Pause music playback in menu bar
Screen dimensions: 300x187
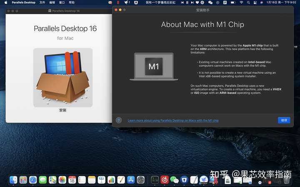(187, 2)
